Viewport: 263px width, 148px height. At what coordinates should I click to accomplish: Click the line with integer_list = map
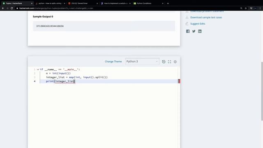pyautogui.click(x=77, y=77)
